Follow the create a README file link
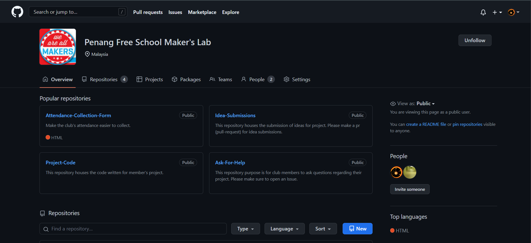Viewport: 531px width, 243px height. [426, 124]
